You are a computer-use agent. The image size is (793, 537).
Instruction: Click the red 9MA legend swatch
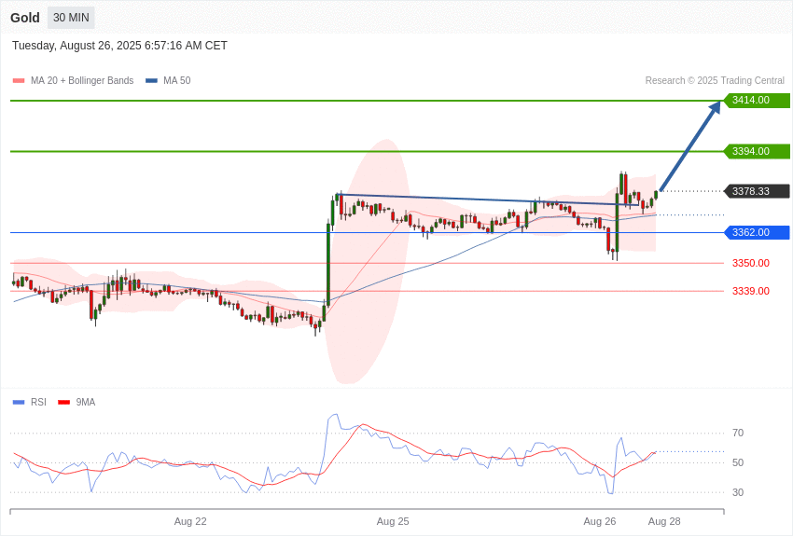(x=64, y=402)
